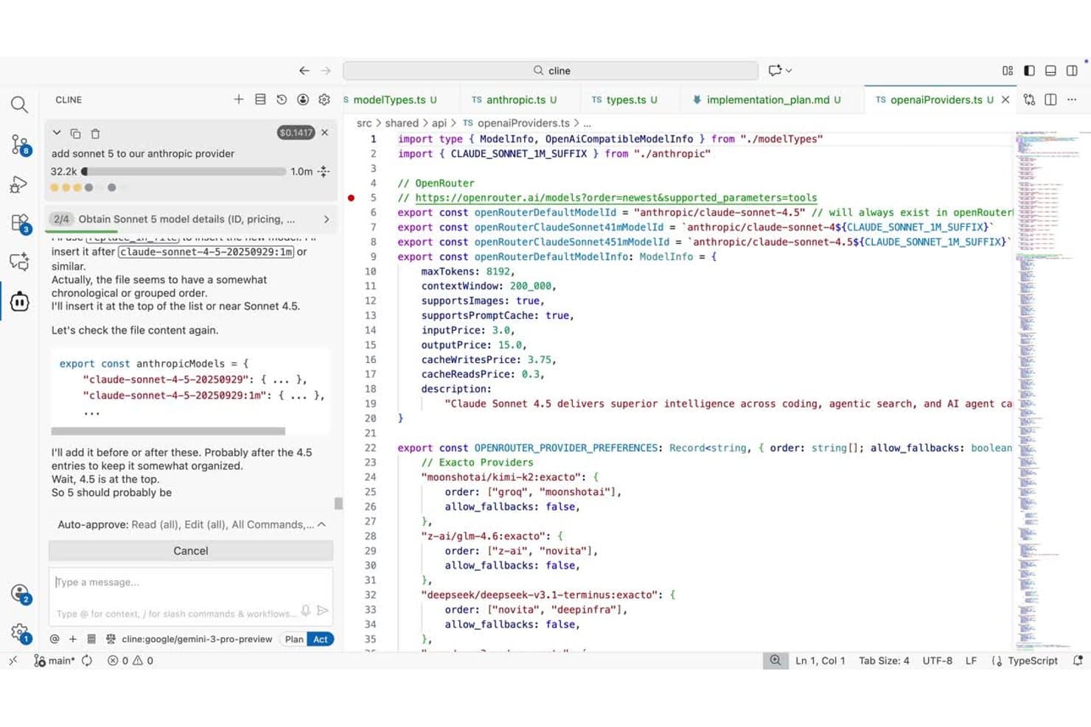Open the Search view in the activity bar

[x=19, y=105]
